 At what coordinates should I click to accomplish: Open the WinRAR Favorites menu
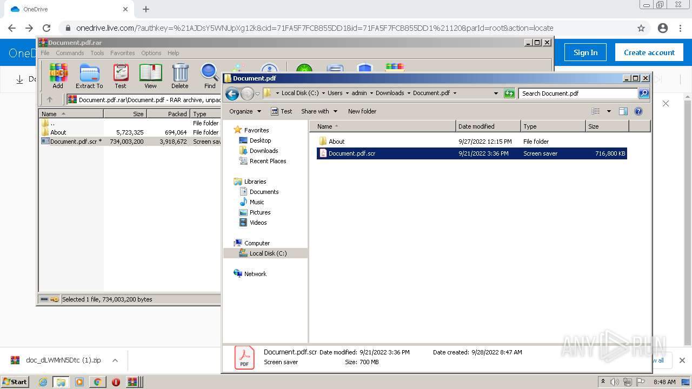[x=123, y=53]
